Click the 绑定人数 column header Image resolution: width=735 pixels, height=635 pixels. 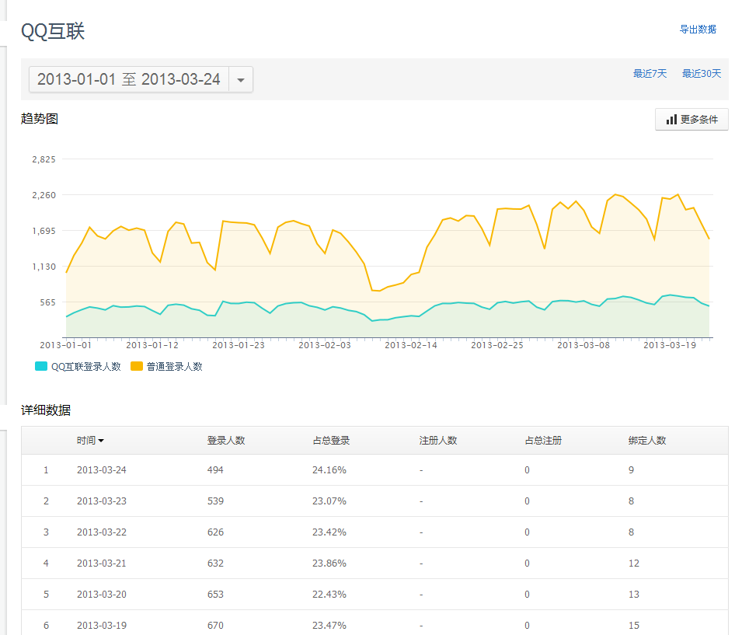click(647, 441)
